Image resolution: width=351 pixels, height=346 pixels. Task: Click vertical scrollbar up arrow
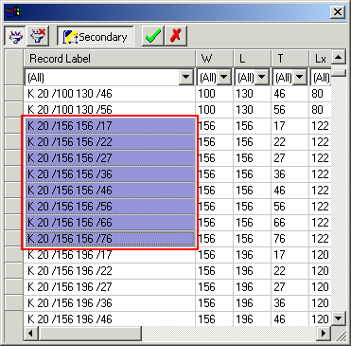[x=339, y=57]
